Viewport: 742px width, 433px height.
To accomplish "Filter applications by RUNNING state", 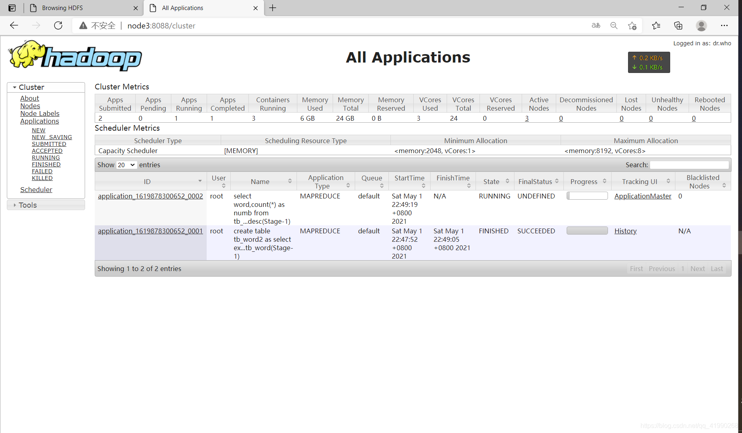I will coord(46,158).
